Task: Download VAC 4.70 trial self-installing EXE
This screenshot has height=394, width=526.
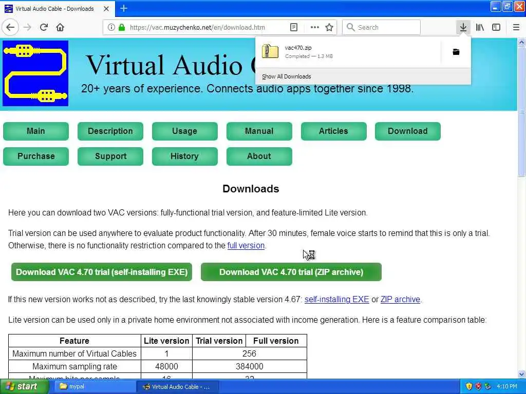Action: [102, 272]
